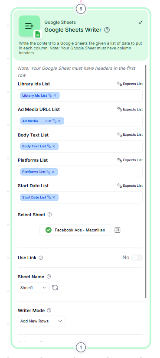Open help for Google Sheets Writer title
Image resolution: width=160 pixels, height=358 pixels.
pos(107,30)
